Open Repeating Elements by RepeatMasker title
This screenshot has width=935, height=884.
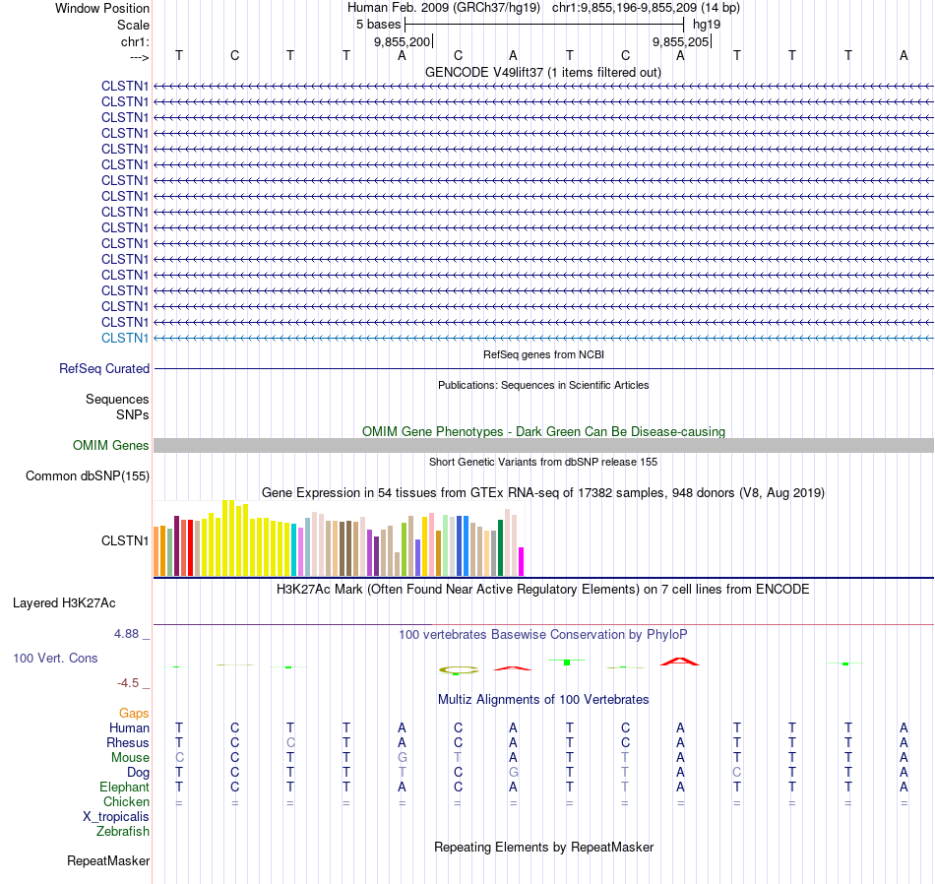pyautogui.click(x=543, y=848)
